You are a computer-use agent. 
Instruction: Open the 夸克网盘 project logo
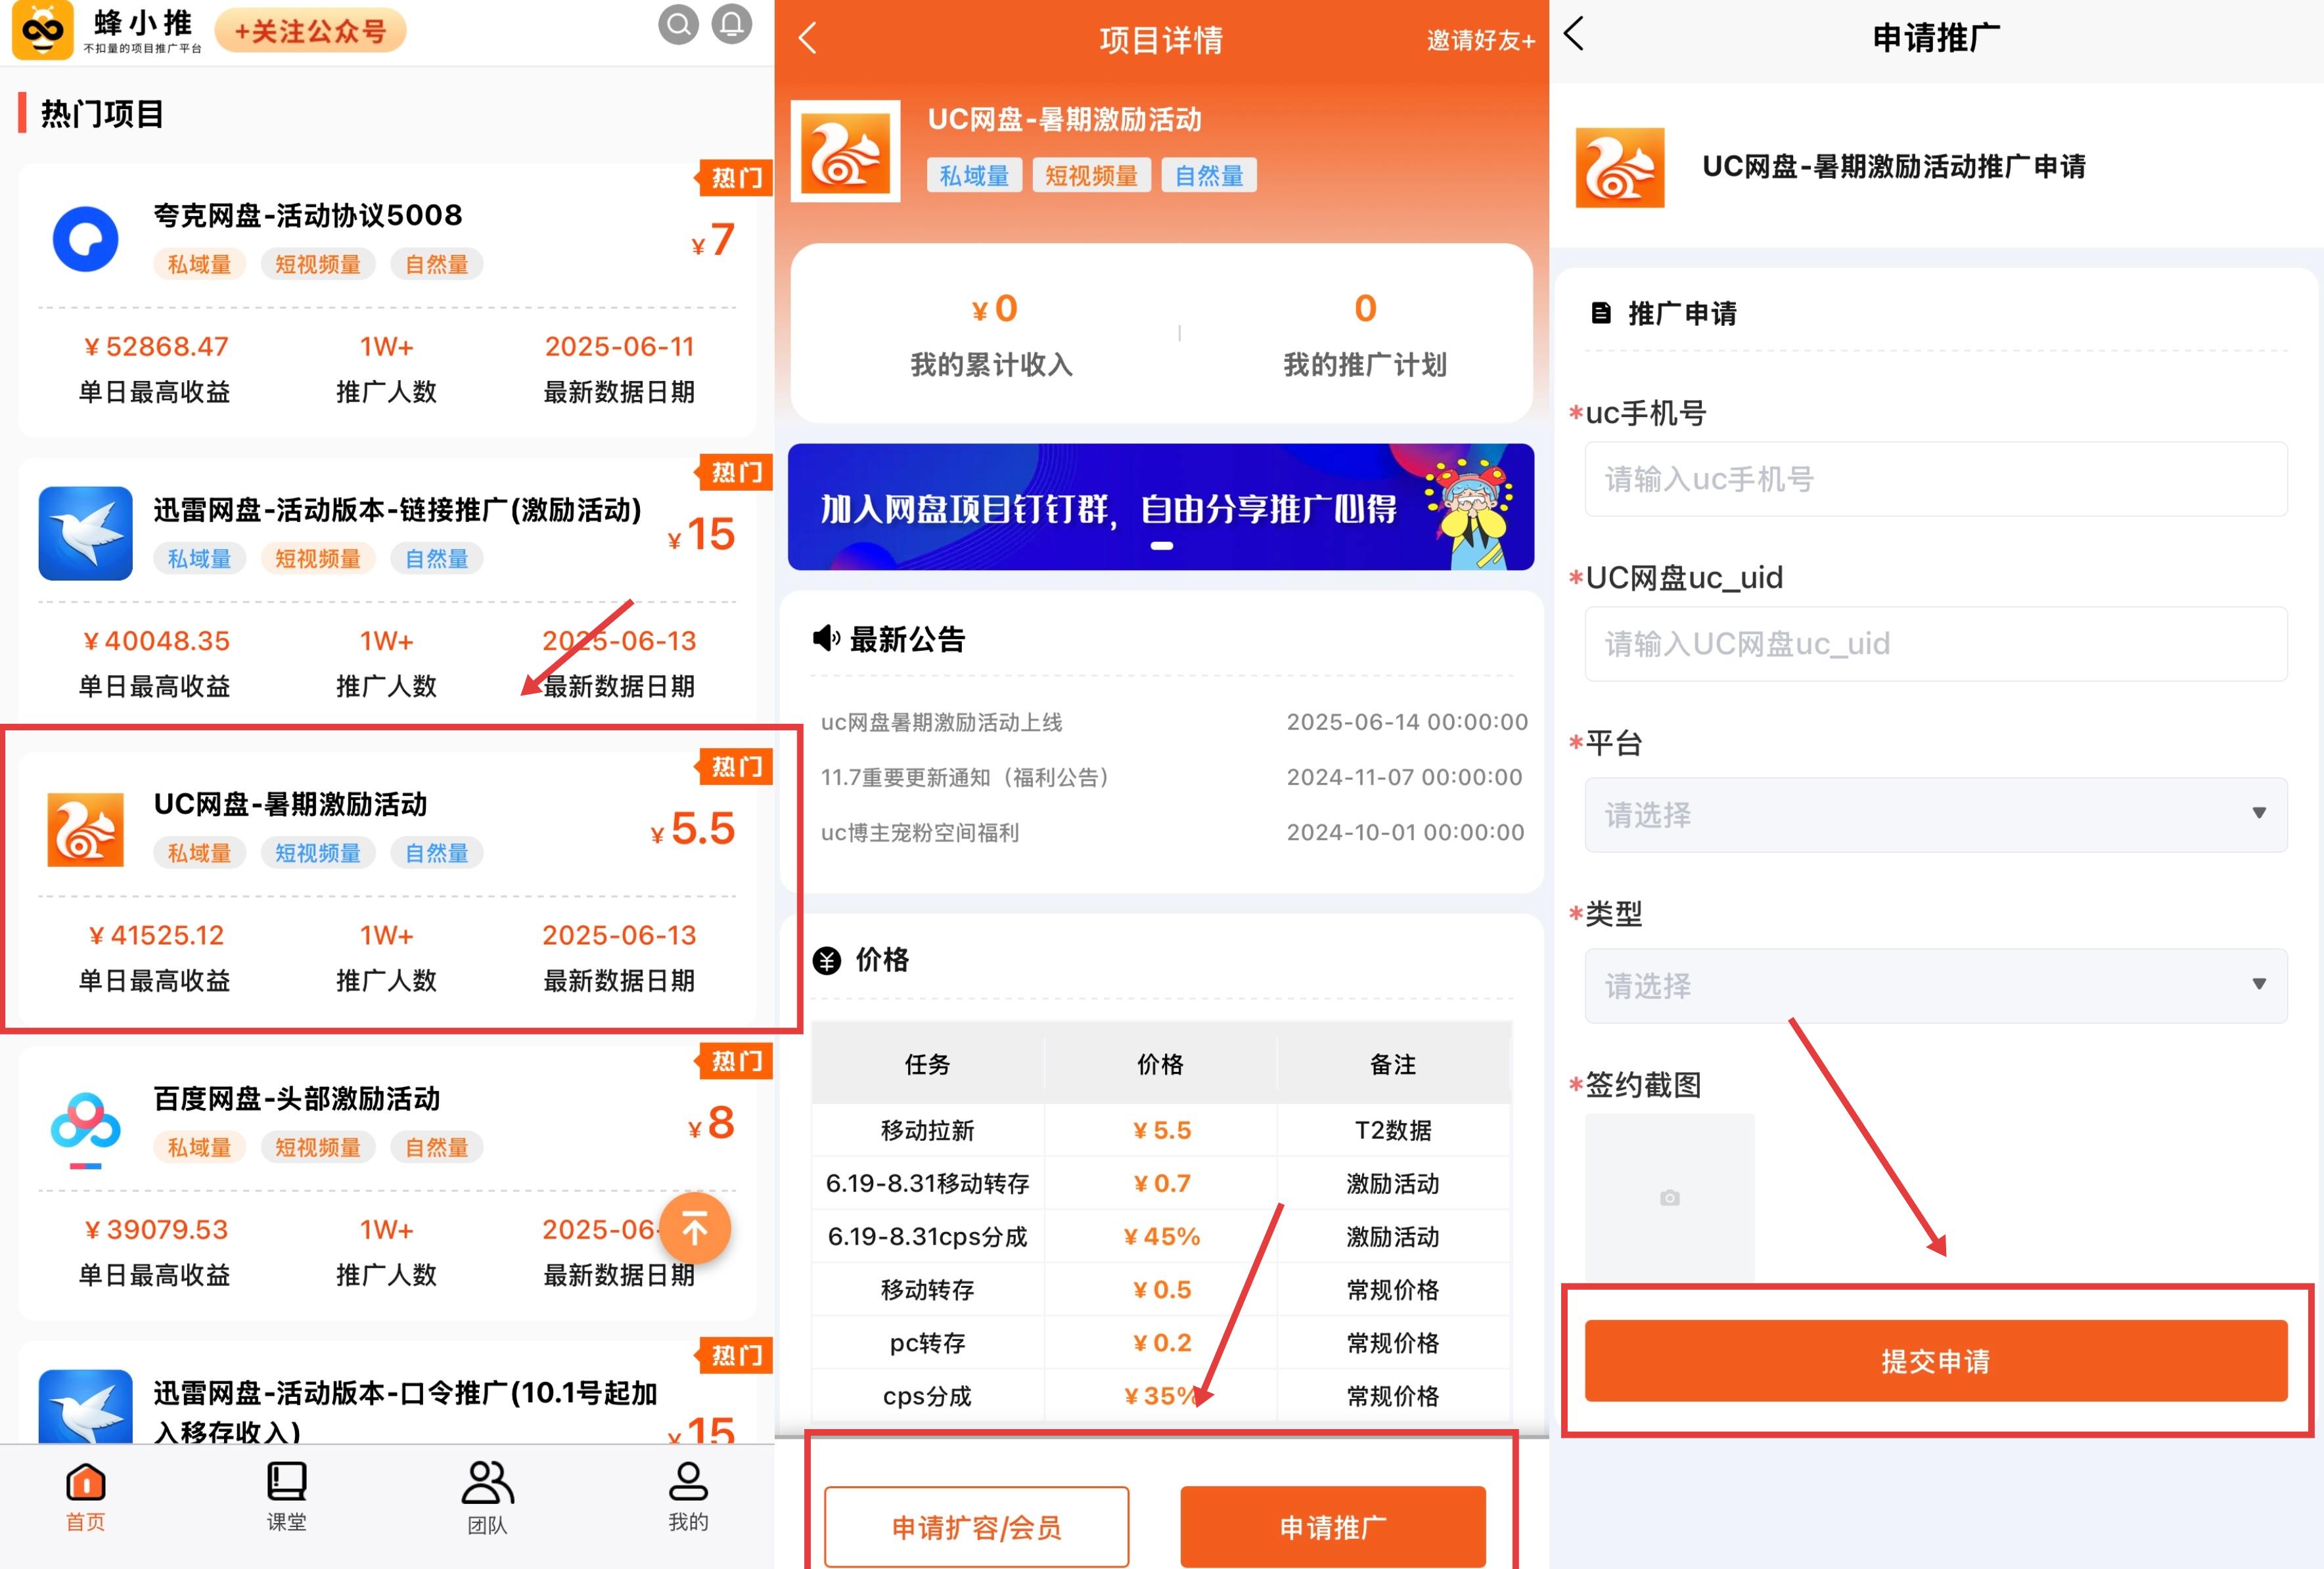[85, 239]
